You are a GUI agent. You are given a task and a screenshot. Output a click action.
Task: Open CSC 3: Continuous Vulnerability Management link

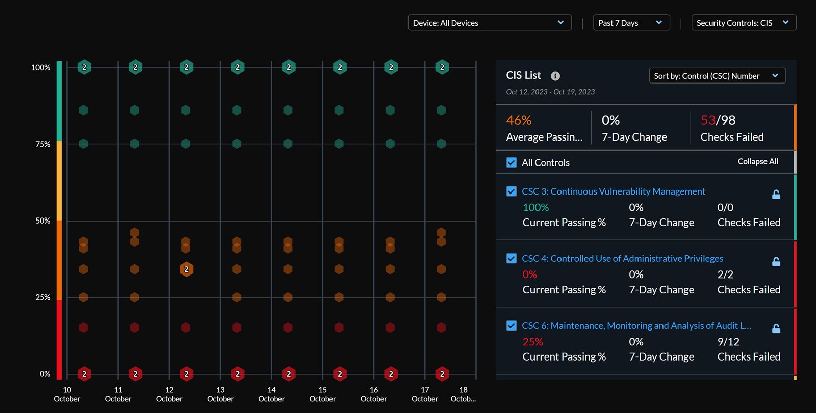(x=614, y=191)
